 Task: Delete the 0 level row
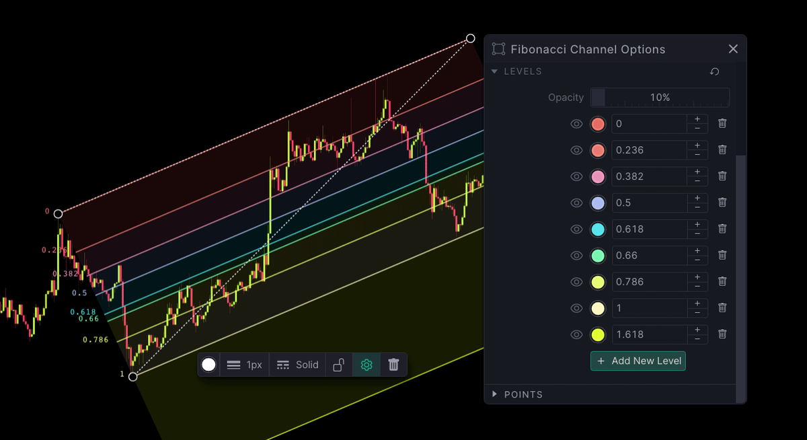pyautogui.click(x=722, y=124)
